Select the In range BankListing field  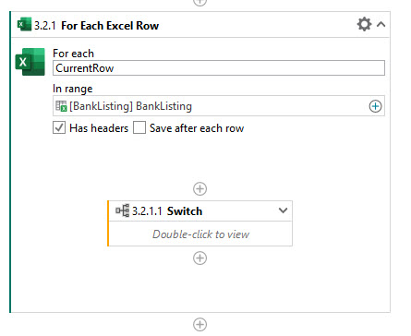(x=219, y=106)
